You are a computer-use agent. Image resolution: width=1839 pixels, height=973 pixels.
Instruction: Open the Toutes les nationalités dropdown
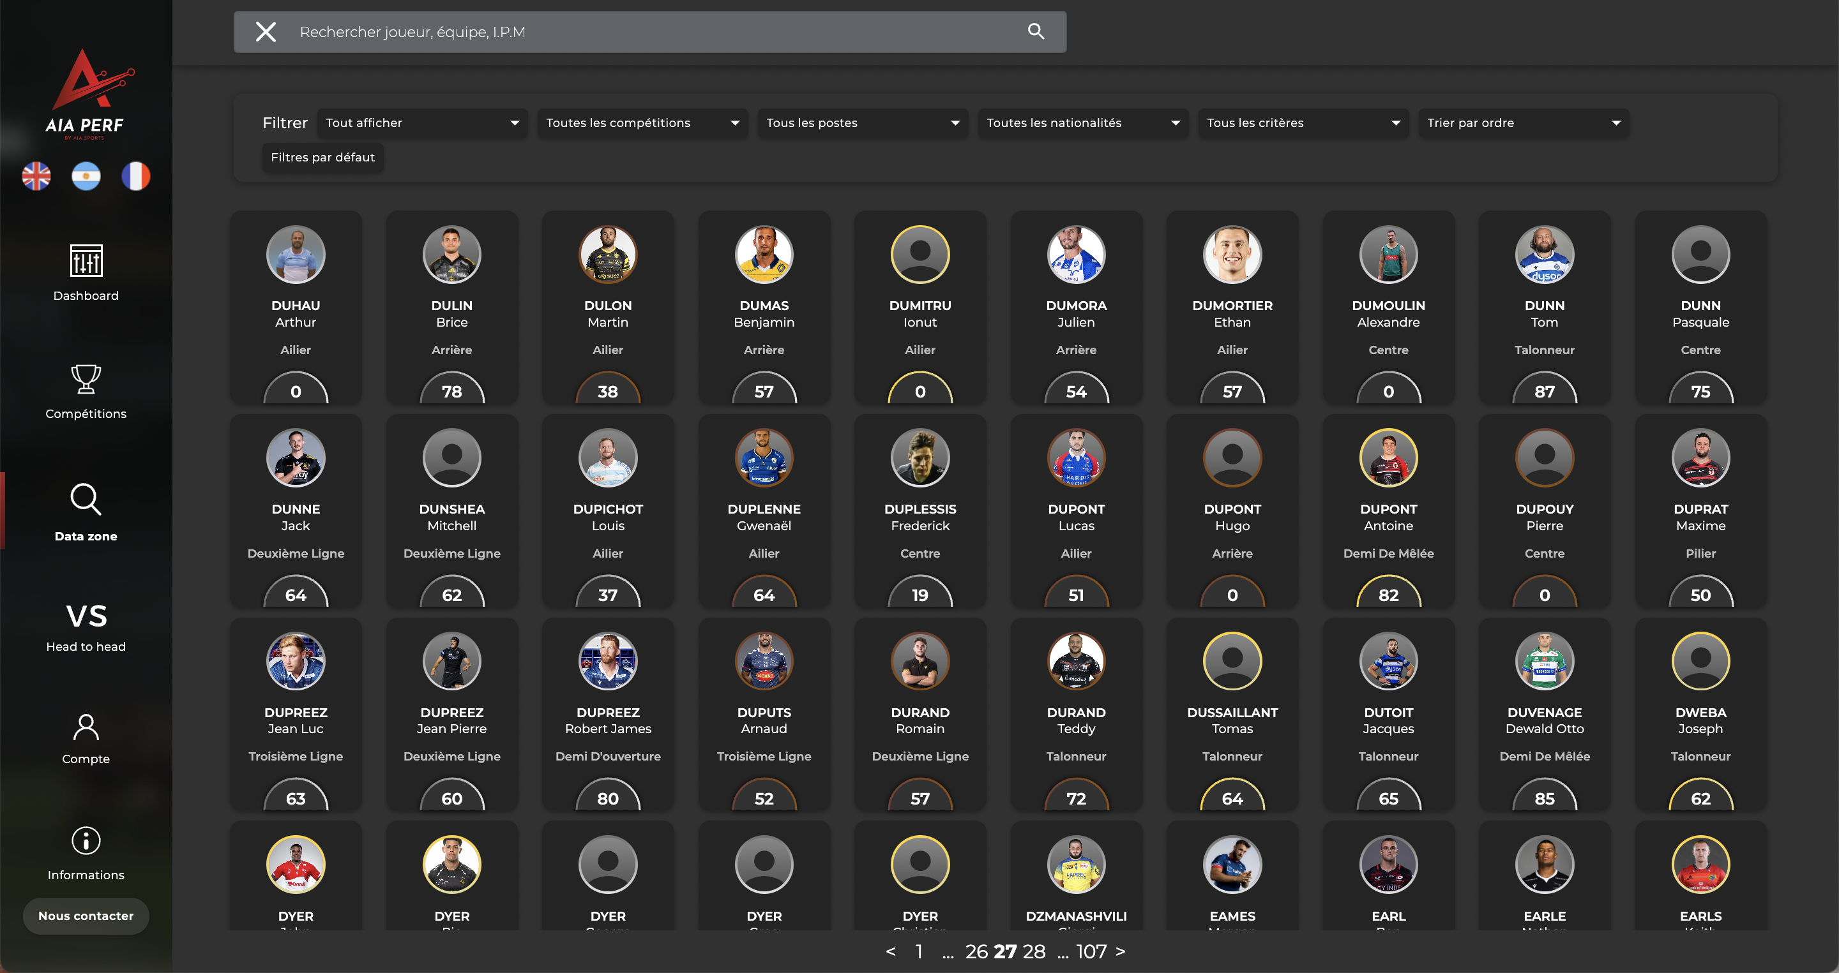coord(1083,123)
